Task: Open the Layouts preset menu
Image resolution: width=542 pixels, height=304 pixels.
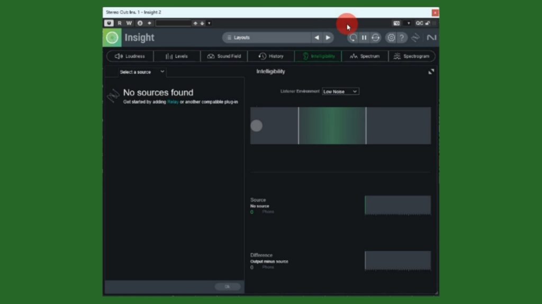Action: click(266, 37)
